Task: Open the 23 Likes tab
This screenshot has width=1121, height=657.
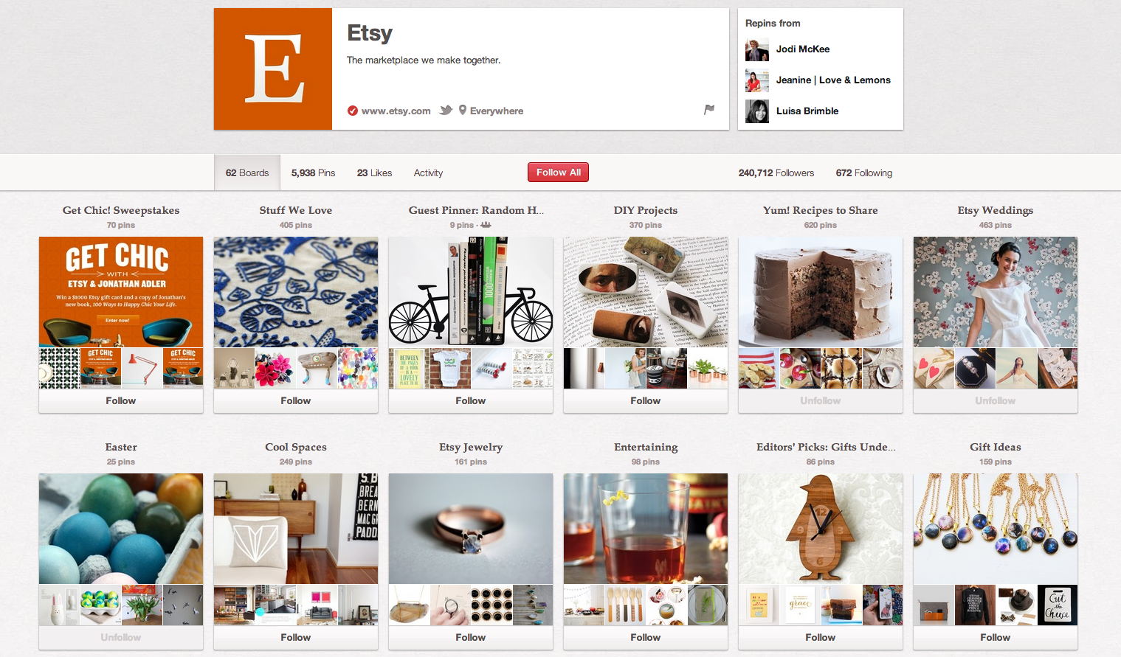Action: 374,173
